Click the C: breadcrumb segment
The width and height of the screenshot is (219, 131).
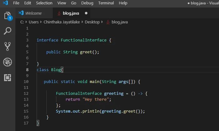tap(22, 22)
